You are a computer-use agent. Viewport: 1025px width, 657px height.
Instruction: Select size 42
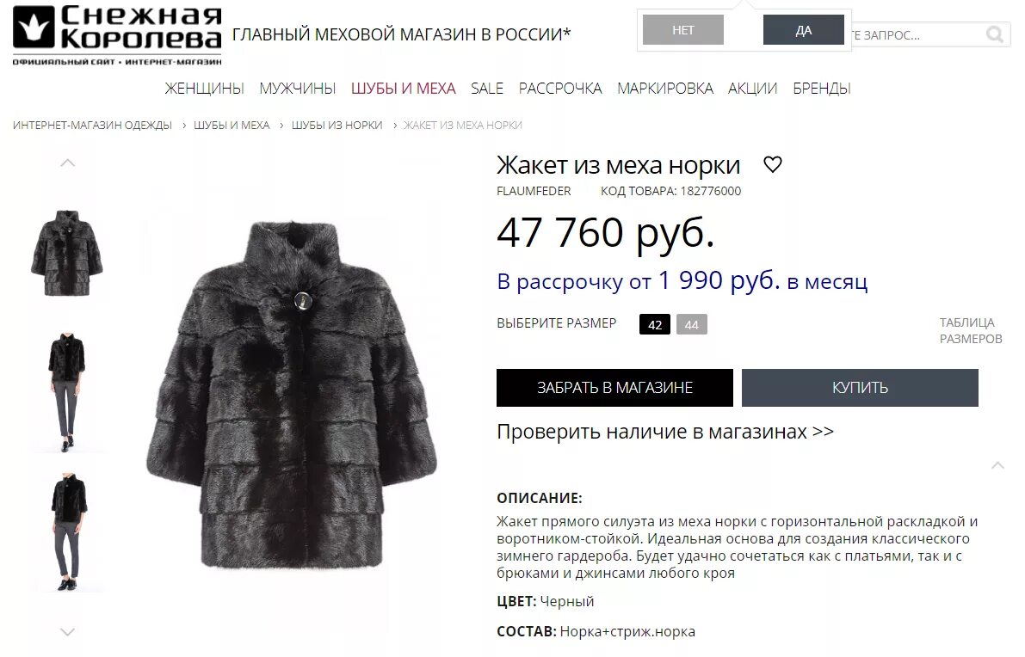pos(655,324)
